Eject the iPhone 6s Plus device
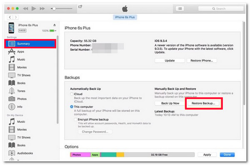Viewport: 250px width, 165px height. (55, 25)
